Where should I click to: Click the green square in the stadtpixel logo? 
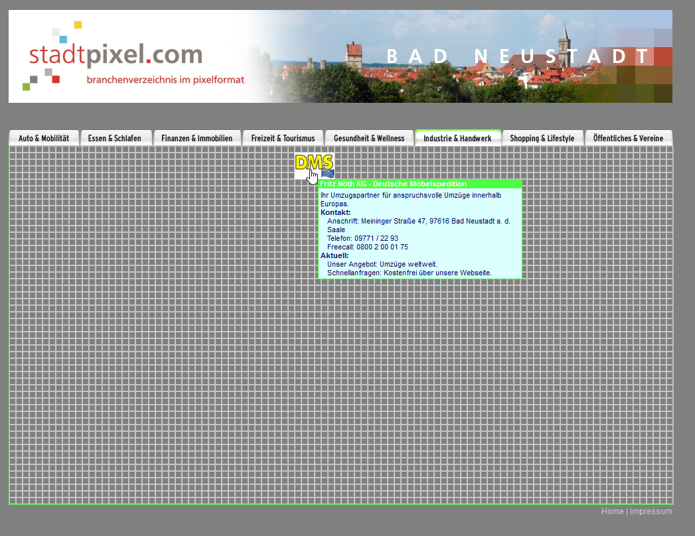[27, 86]
